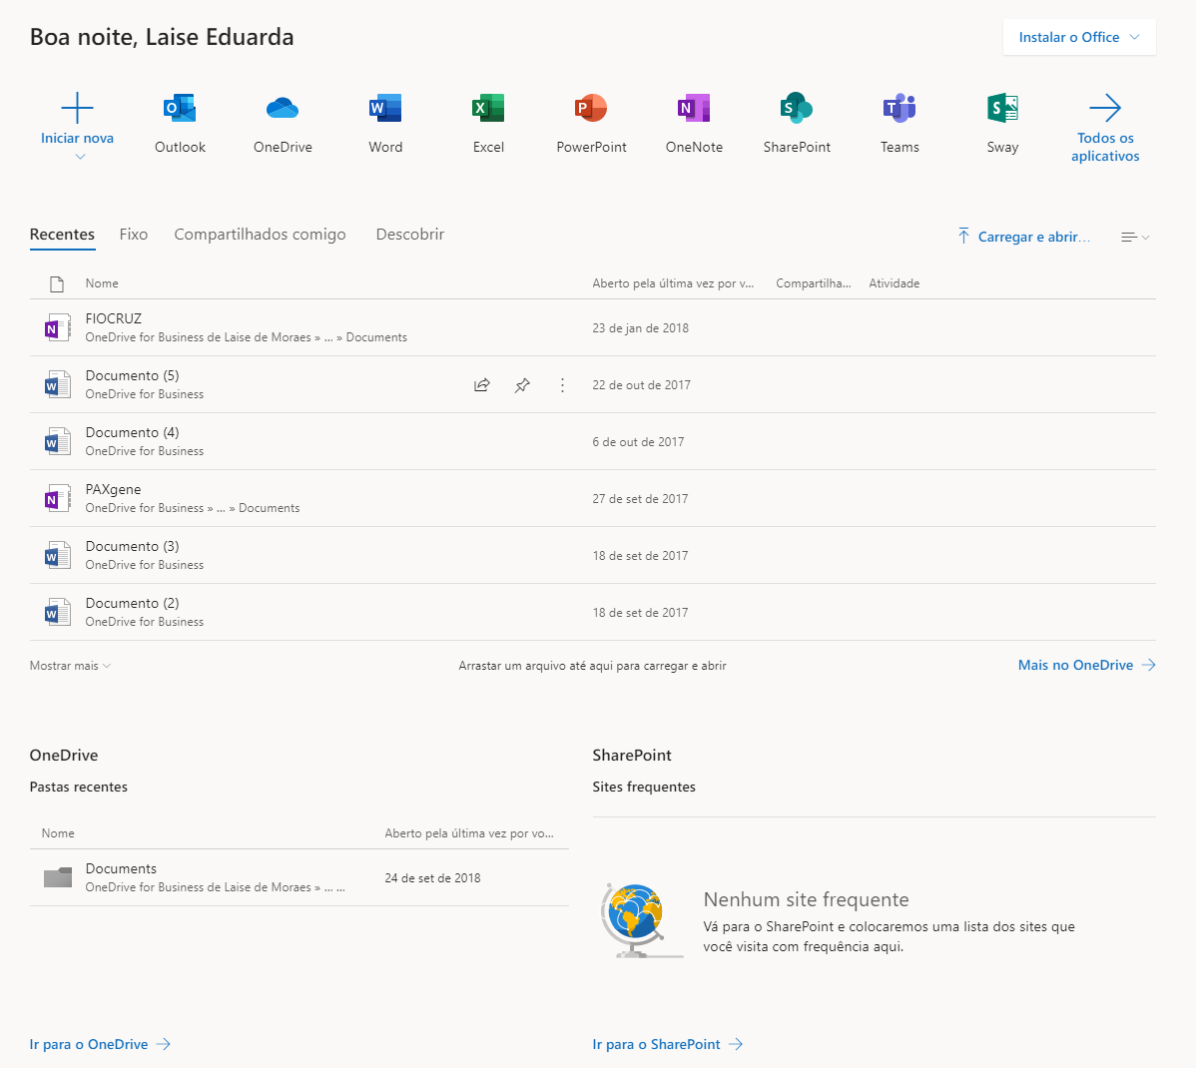
Task: Click Carregar e abrir link
Action: tap(1033, 237)
